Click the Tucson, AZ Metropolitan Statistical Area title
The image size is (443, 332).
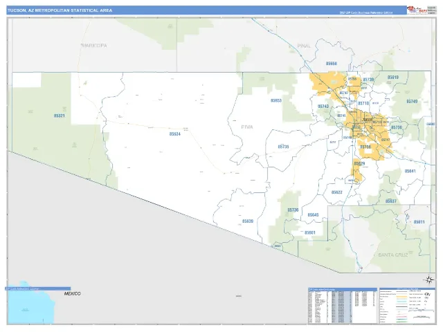(60, 10)
